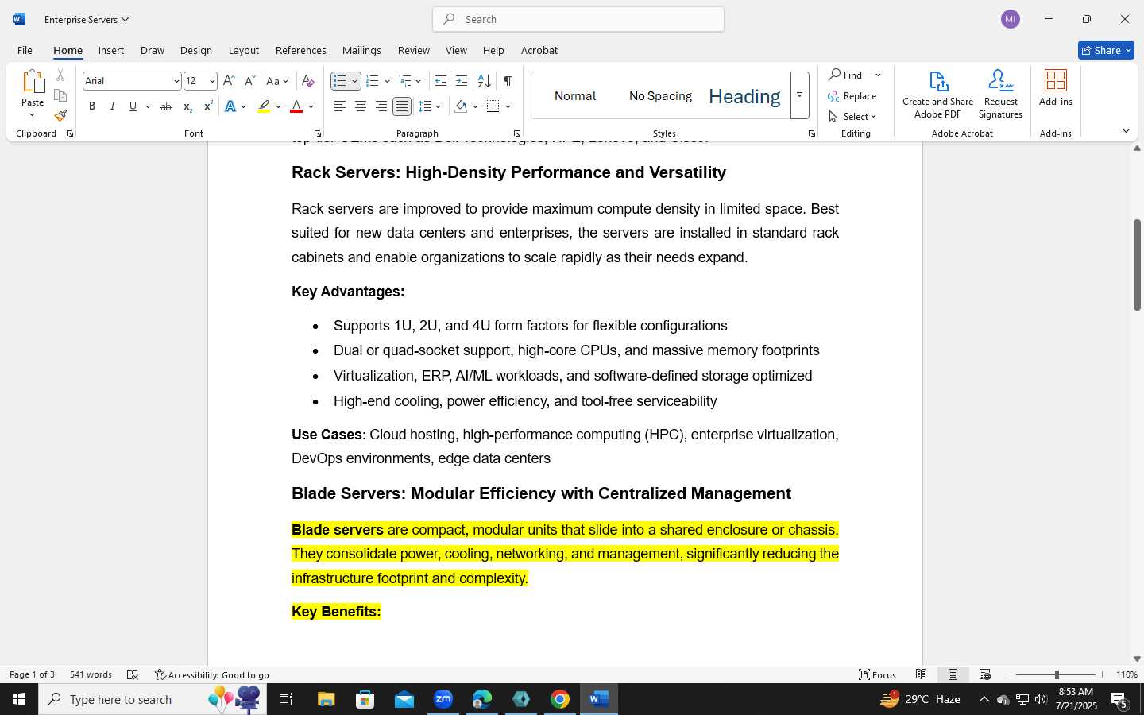Open spelling proofing status icon
1144x715 pixels.
click(x=133, y=675)
